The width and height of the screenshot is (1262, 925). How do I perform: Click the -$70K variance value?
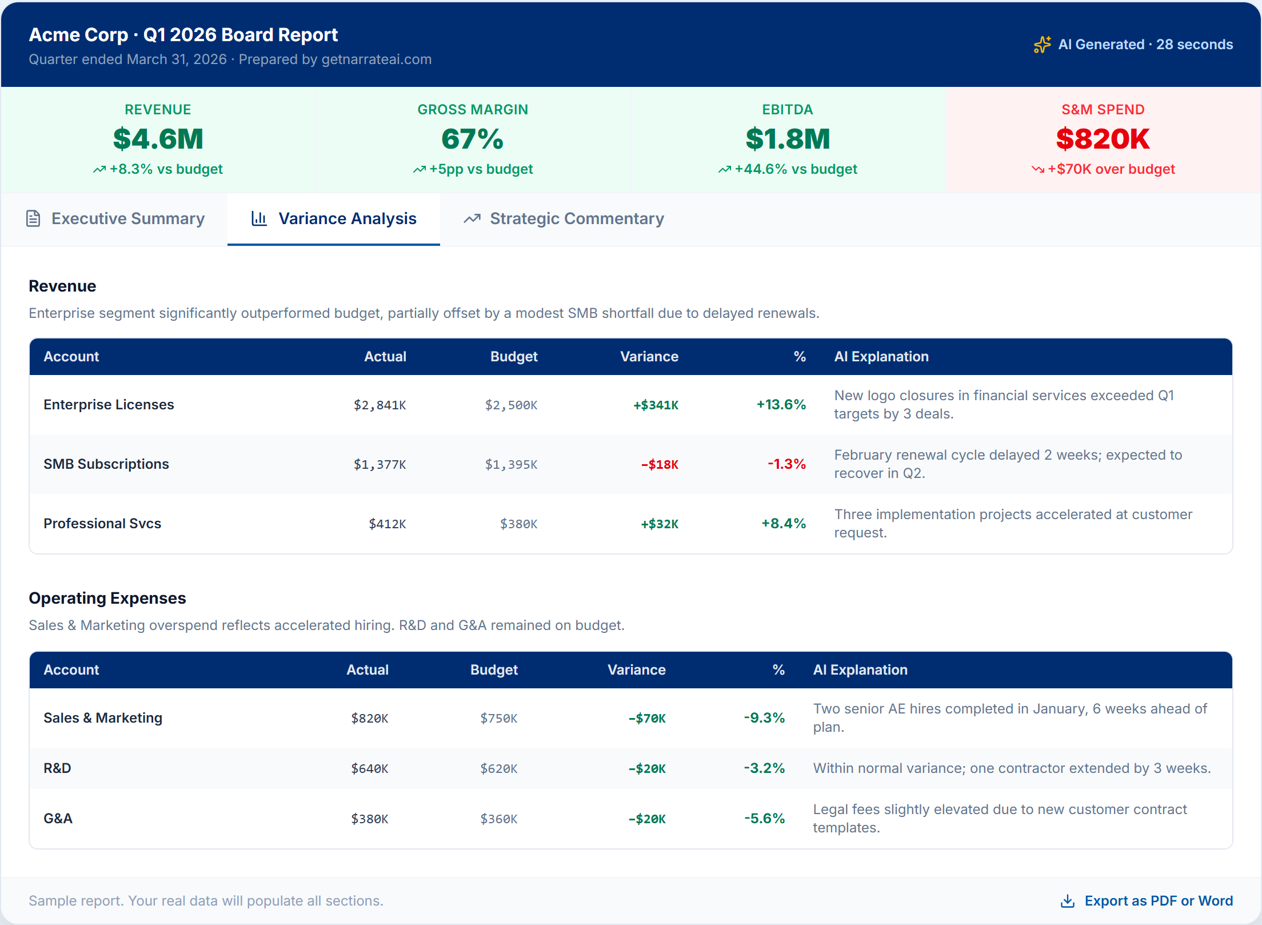(647, 719)
